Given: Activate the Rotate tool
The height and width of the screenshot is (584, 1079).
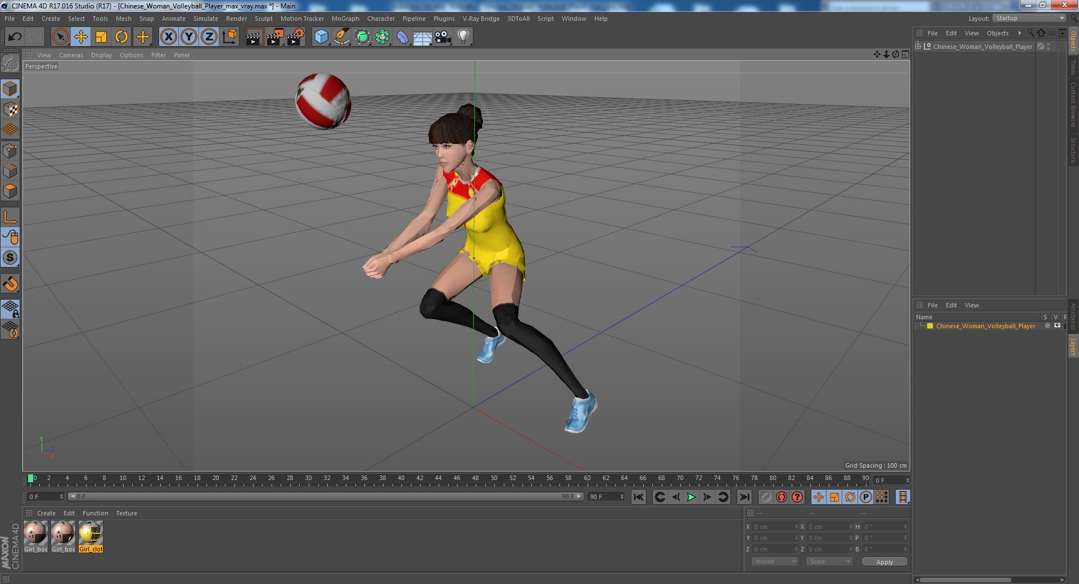Looking at the screenshot, I should coord(121,37).
